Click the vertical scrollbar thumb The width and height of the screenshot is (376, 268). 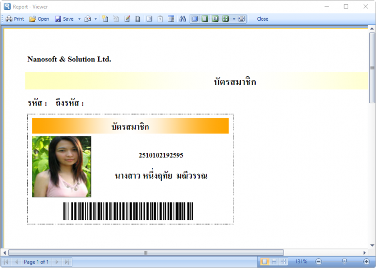[x=372, y=68]
